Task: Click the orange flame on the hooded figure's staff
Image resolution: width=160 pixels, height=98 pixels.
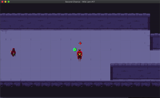Action: click(11, 51)
